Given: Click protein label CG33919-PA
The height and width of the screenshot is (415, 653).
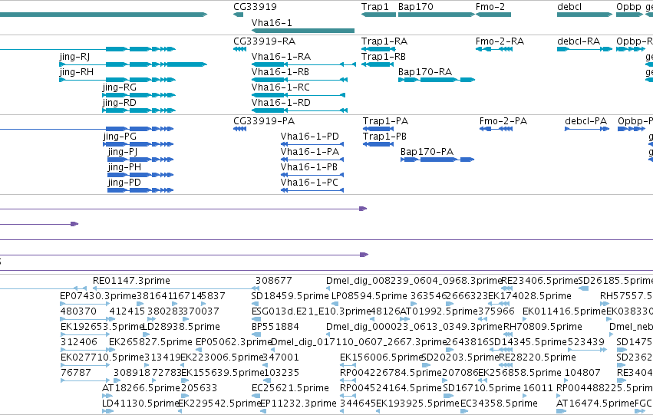Looking at the screenshot, I should point(264,121).
